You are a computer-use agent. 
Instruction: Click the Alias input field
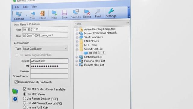point(45,35)
